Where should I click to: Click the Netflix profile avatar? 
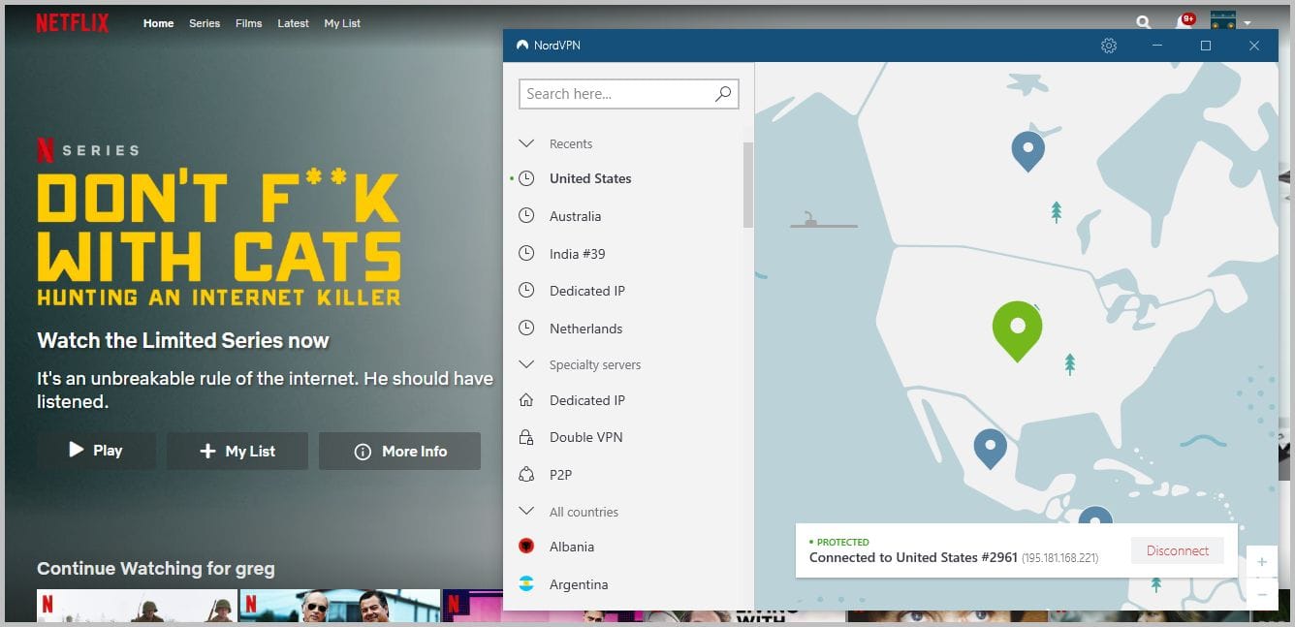[1222, 21]
